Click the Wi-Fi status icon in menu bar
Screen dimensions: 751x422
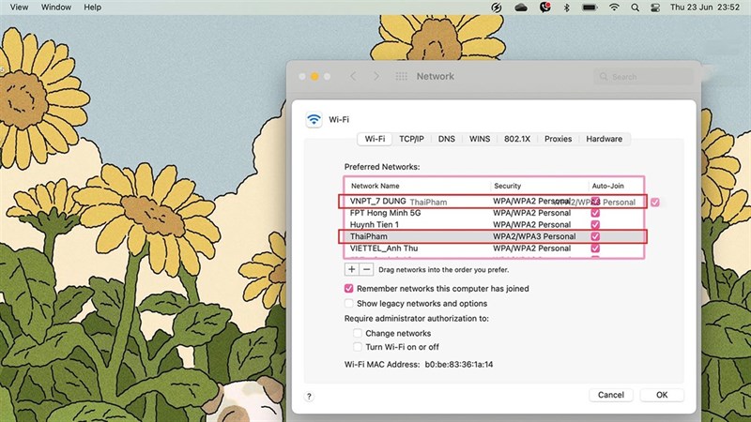pyautogui.click(x=615, y=8)
